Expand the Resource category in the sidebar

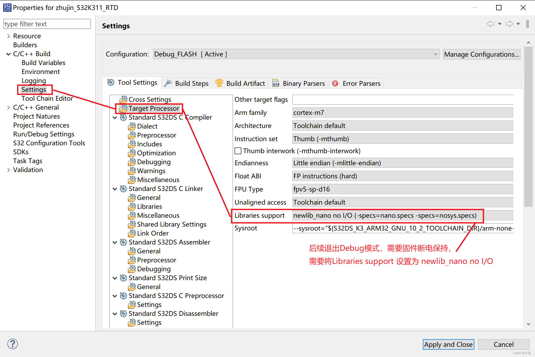tap(8, 36)
